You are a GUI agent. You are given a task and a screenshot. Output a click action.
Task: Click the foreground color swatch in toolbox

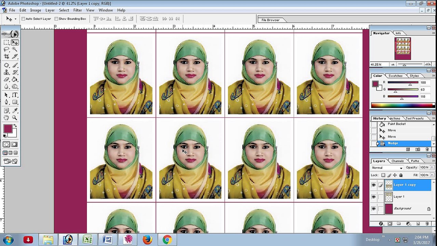click(x=8, y=129)
